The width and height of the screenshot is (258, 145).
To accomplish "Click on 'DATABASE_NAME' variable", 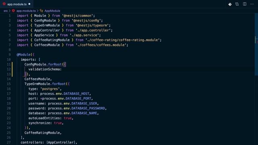I will 84,113.
